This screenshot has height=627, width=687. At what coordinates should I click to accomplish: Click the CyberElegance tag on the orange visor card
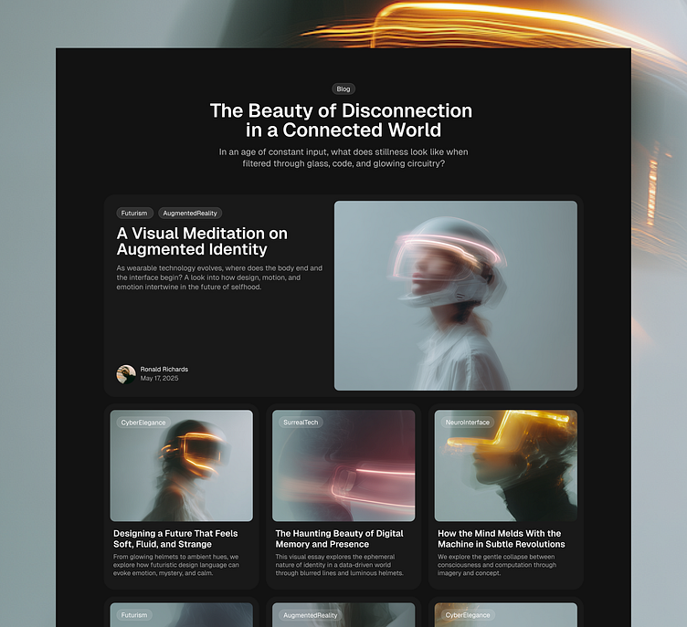[143, 423]
